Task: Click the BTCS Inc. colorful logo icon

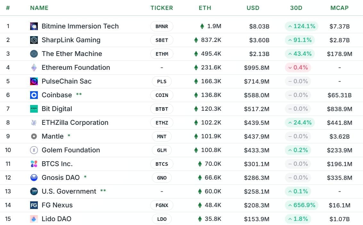Action: tap(34, 164)
